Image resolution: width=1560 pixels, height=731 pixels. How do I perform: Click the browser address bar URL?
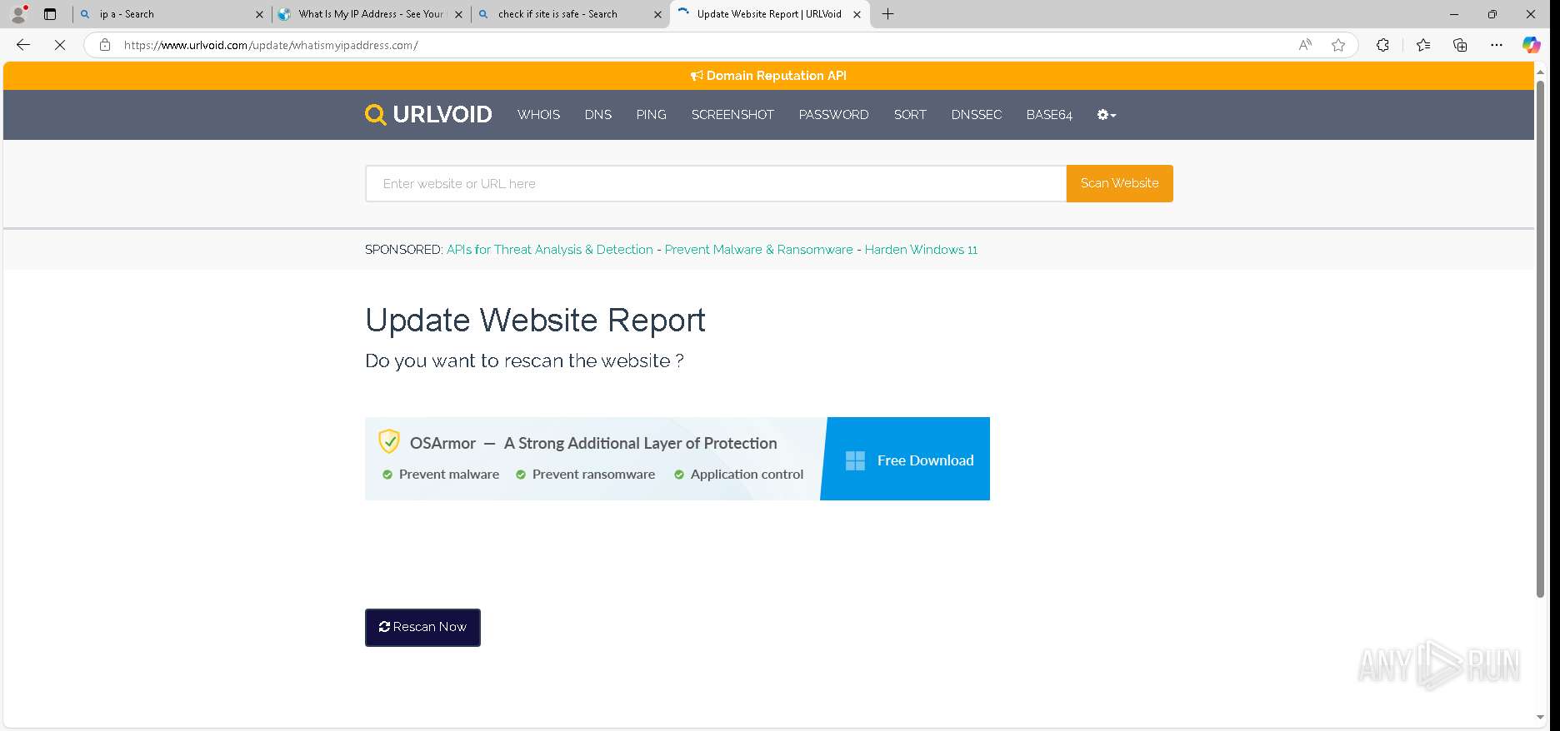pyautogui.click(x=271, y=45)
